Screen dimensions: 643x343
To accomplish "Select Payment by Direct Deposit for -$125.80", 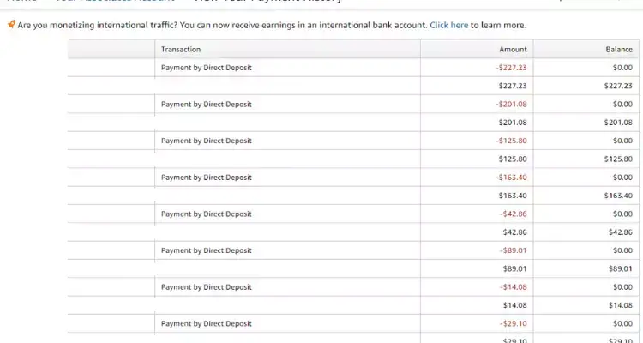I will [x=207, y=141].
